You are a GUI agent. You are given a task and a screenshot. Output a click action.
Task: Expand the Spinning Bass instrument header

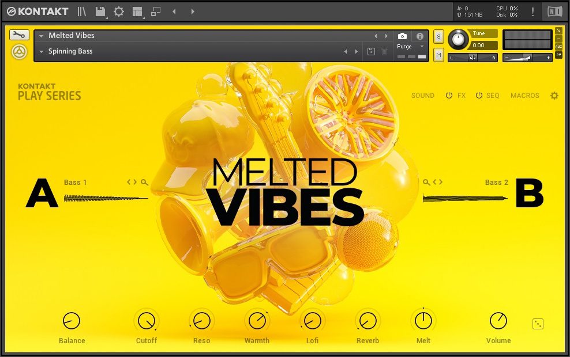point(40,51)
